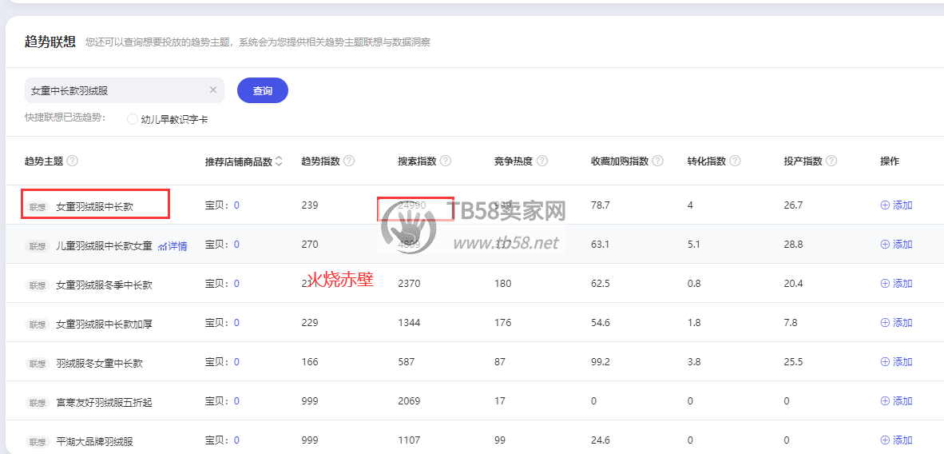Click search index value 587
Viewport: 944px width, 454px height.
click(407, 362)
